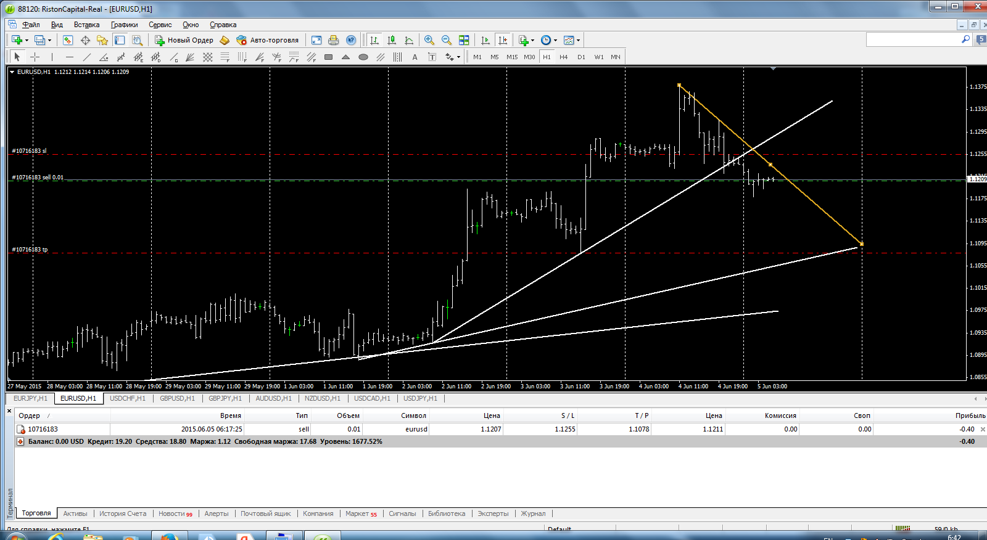
Task: Switch to the GBPUSD,H1 chart tab
Action: (177, 398)
